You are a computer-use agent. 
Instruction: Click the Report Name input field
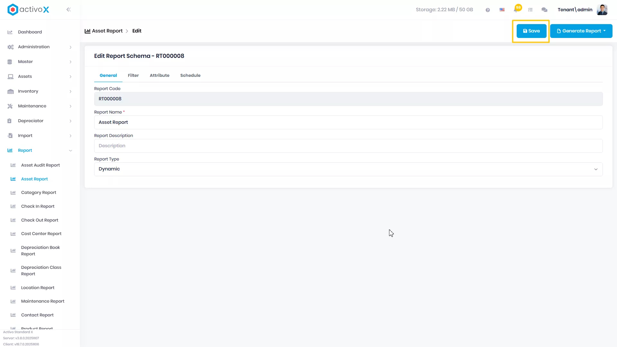pyautogui.click(x=348, y=123)
